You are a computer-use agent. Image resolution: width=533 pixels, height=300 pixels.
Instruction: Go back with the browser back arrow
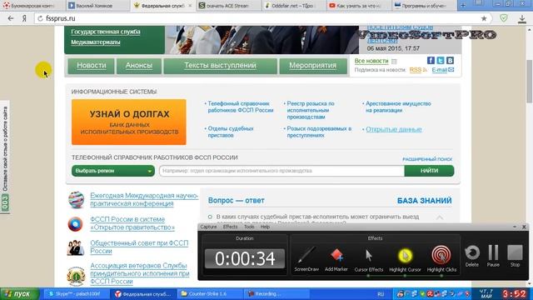point(11,18)
